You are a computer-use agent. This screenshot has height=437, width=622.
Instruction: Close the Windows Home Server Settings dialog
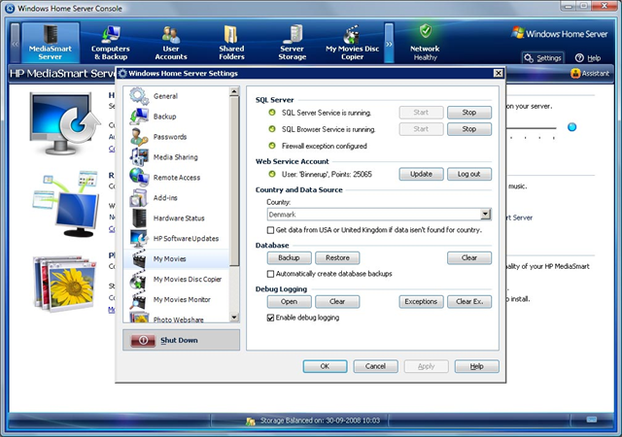tap(498, 74)
